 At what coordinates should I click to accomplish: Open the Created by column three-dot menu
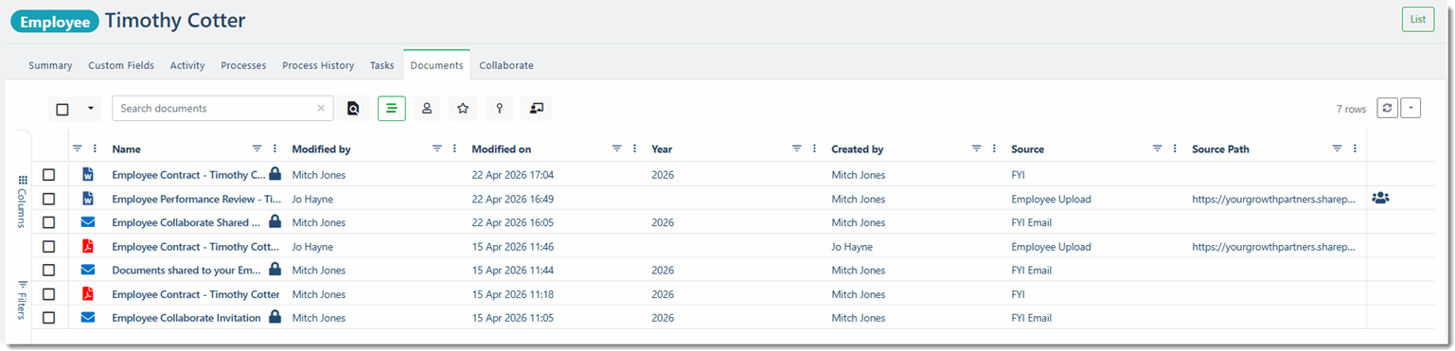[x=994, y=149]
